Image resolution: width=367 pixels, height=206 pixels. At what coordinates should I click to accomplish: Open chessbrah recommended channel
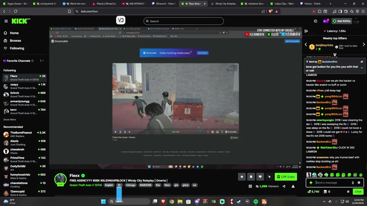coord(24,151)
